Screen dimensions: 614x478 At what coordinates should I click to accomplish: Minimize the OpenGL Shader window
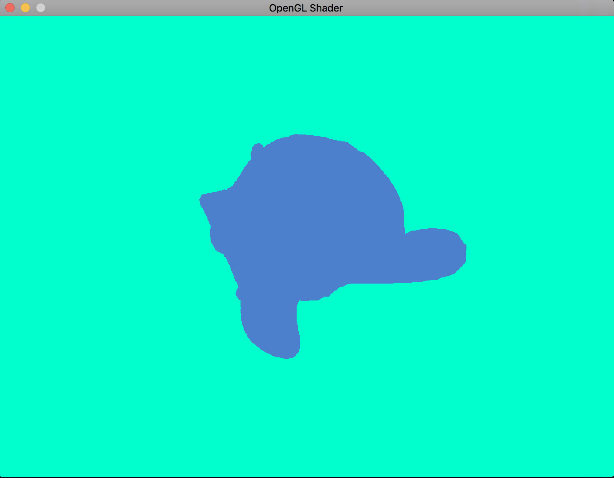tap(25, 8)
